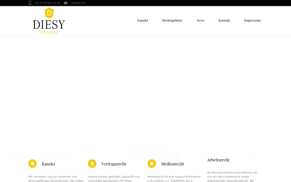Click the envelope email icon in top bar
Screen dimensions: 291x182
(x=65, y=3)
